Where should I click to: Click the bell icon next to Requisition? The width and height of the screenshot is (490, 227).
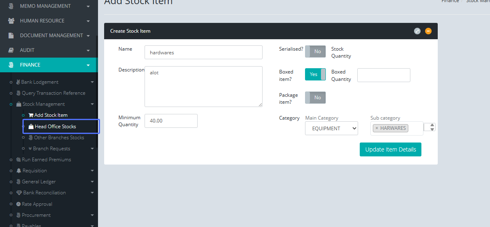coord(19,171)
